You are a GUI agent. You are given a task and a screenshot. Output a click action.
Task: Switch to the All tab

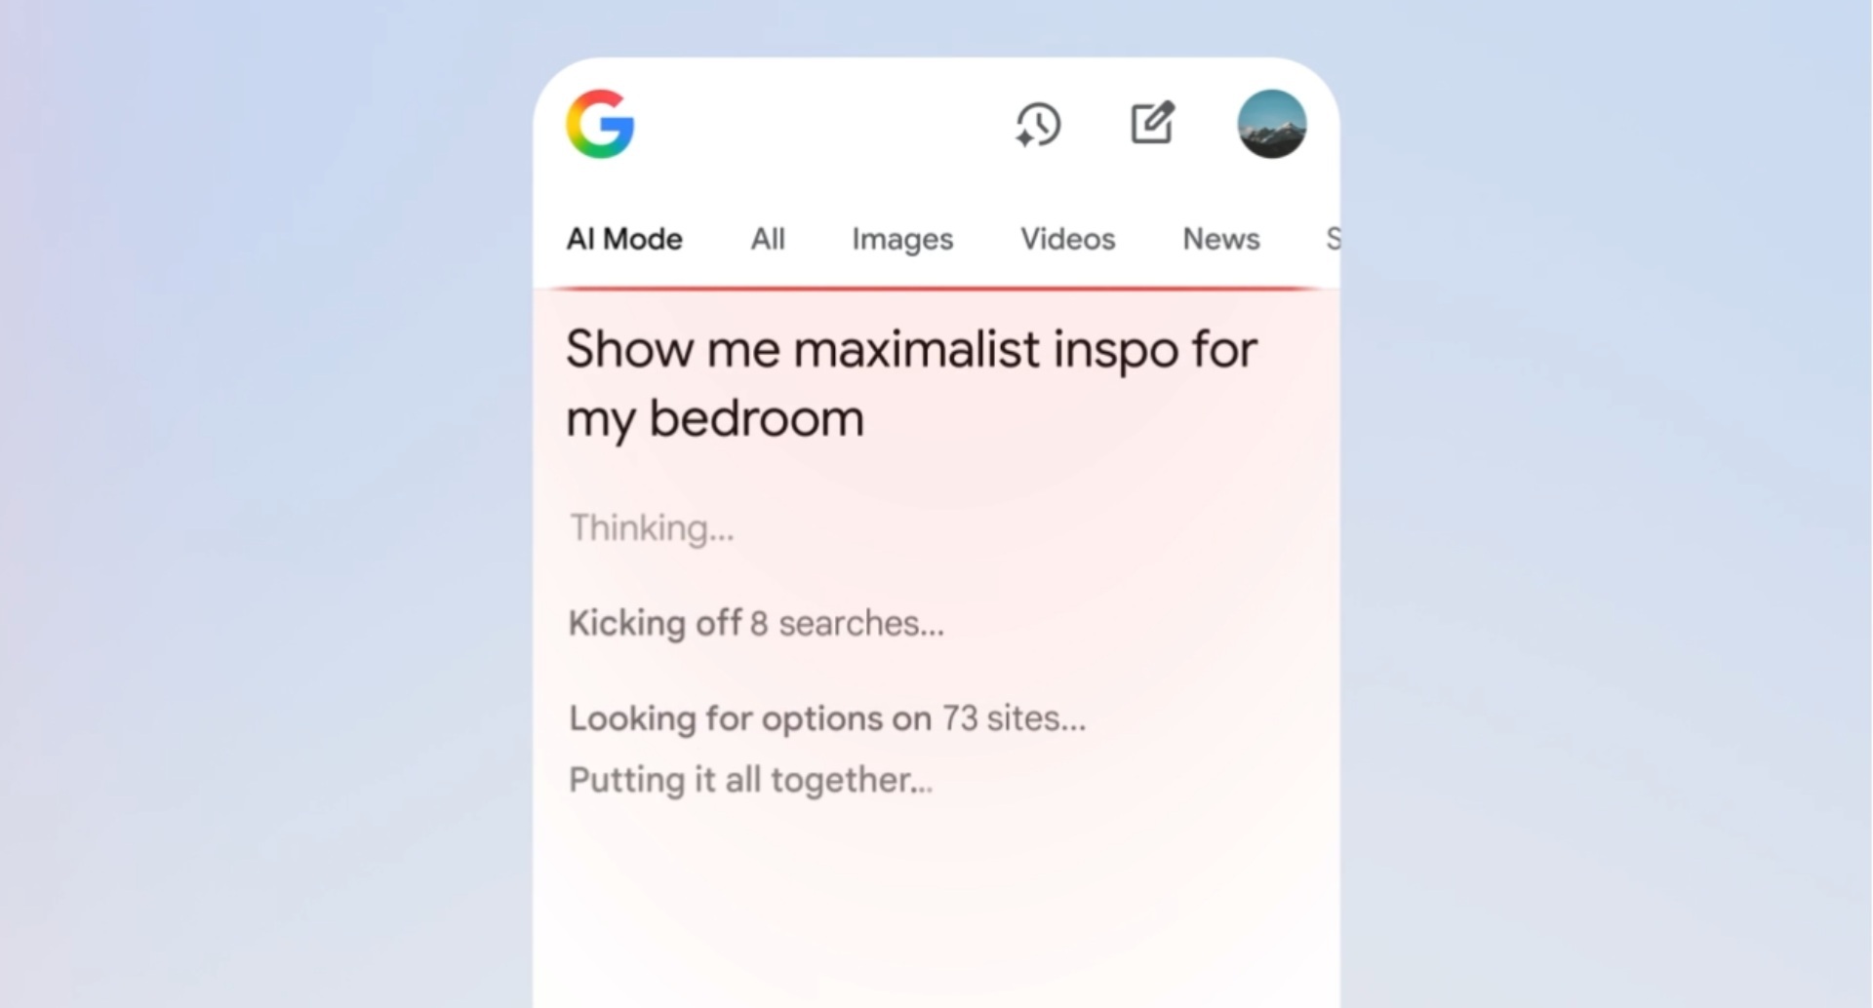click(x=768, y=239)
